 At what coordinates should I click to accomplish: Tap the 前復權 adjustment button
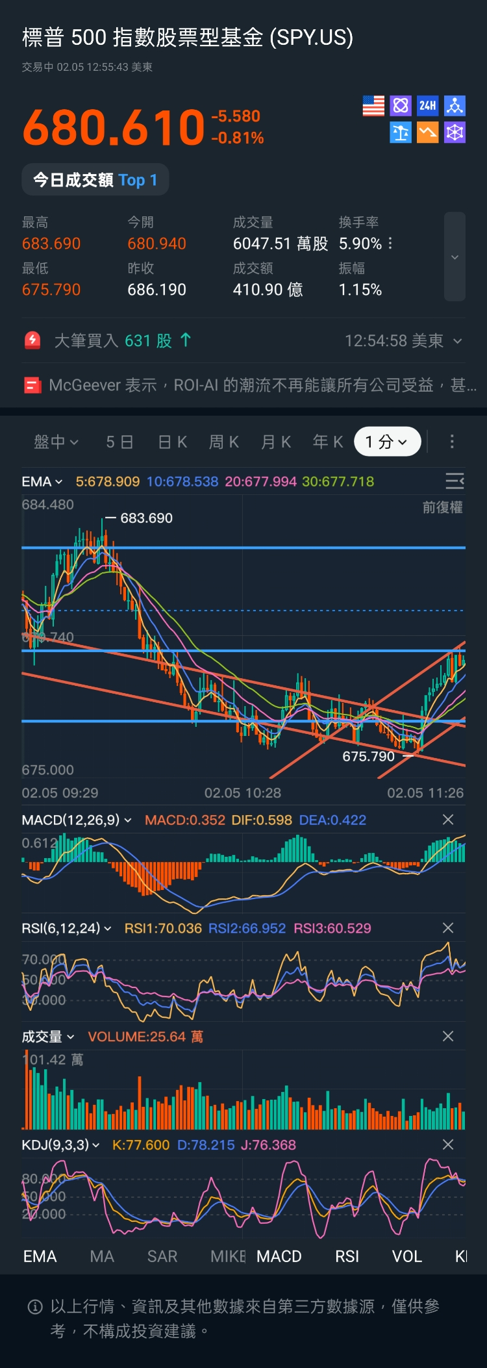(443, 507)
